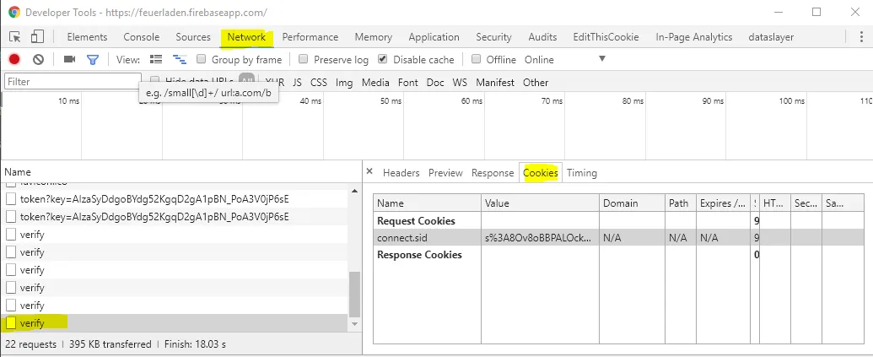Click the network Filter text field
Image resolution: width=873 pixels, height=357 pixels.
click(72, 82)
